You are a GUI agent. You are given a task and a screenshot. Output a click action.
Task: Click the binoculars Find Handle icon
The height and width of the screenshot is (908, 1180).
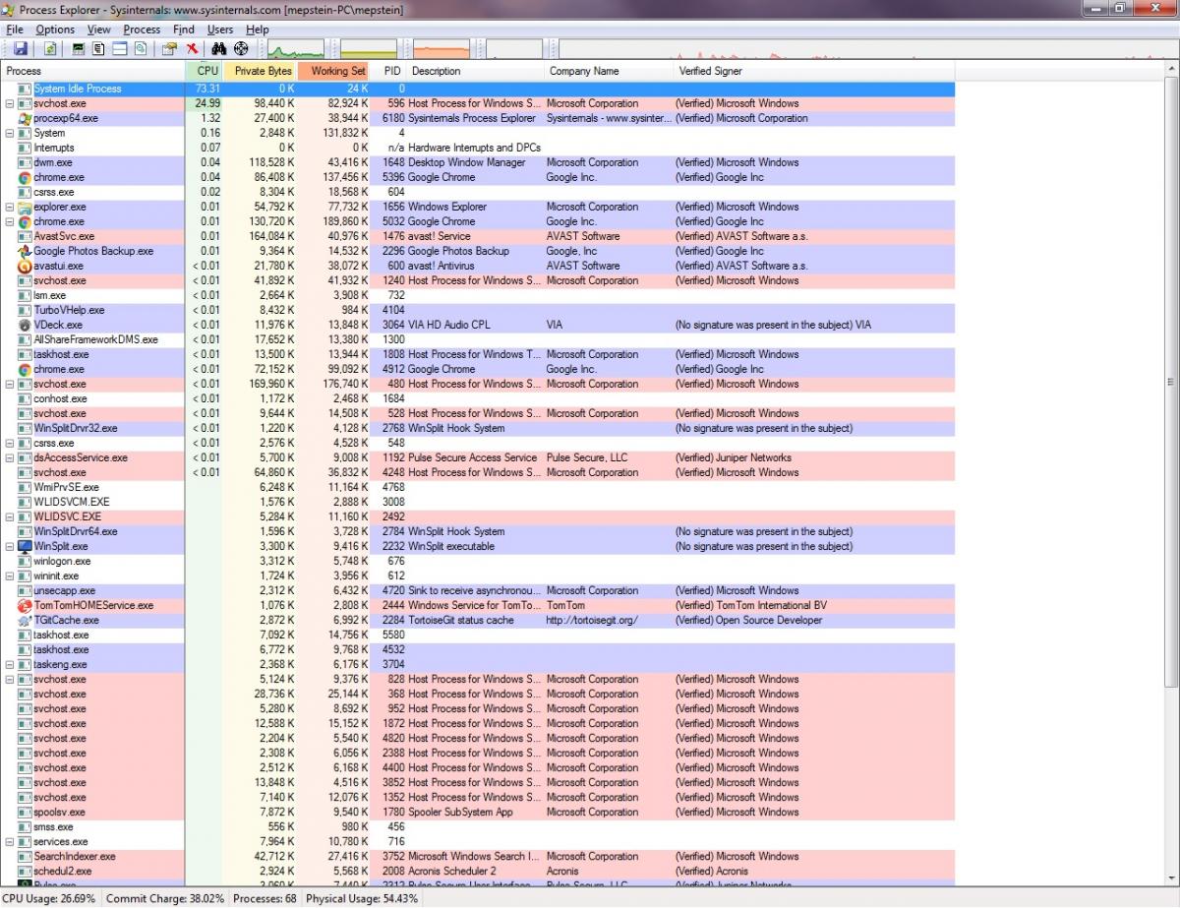pyautogui.click(x=219, y=48)
